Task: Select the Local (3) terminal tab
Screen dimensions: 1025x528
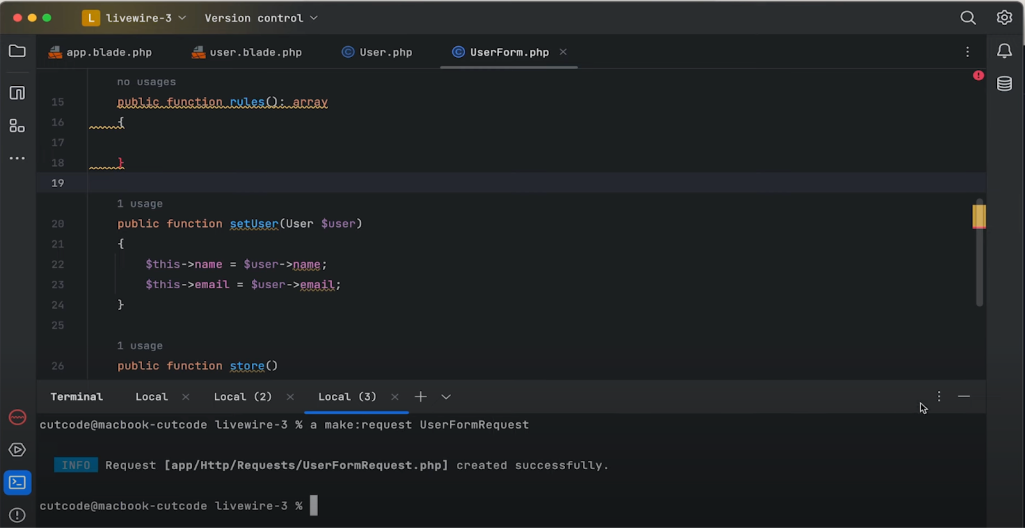Action: [x=347, y=397]
